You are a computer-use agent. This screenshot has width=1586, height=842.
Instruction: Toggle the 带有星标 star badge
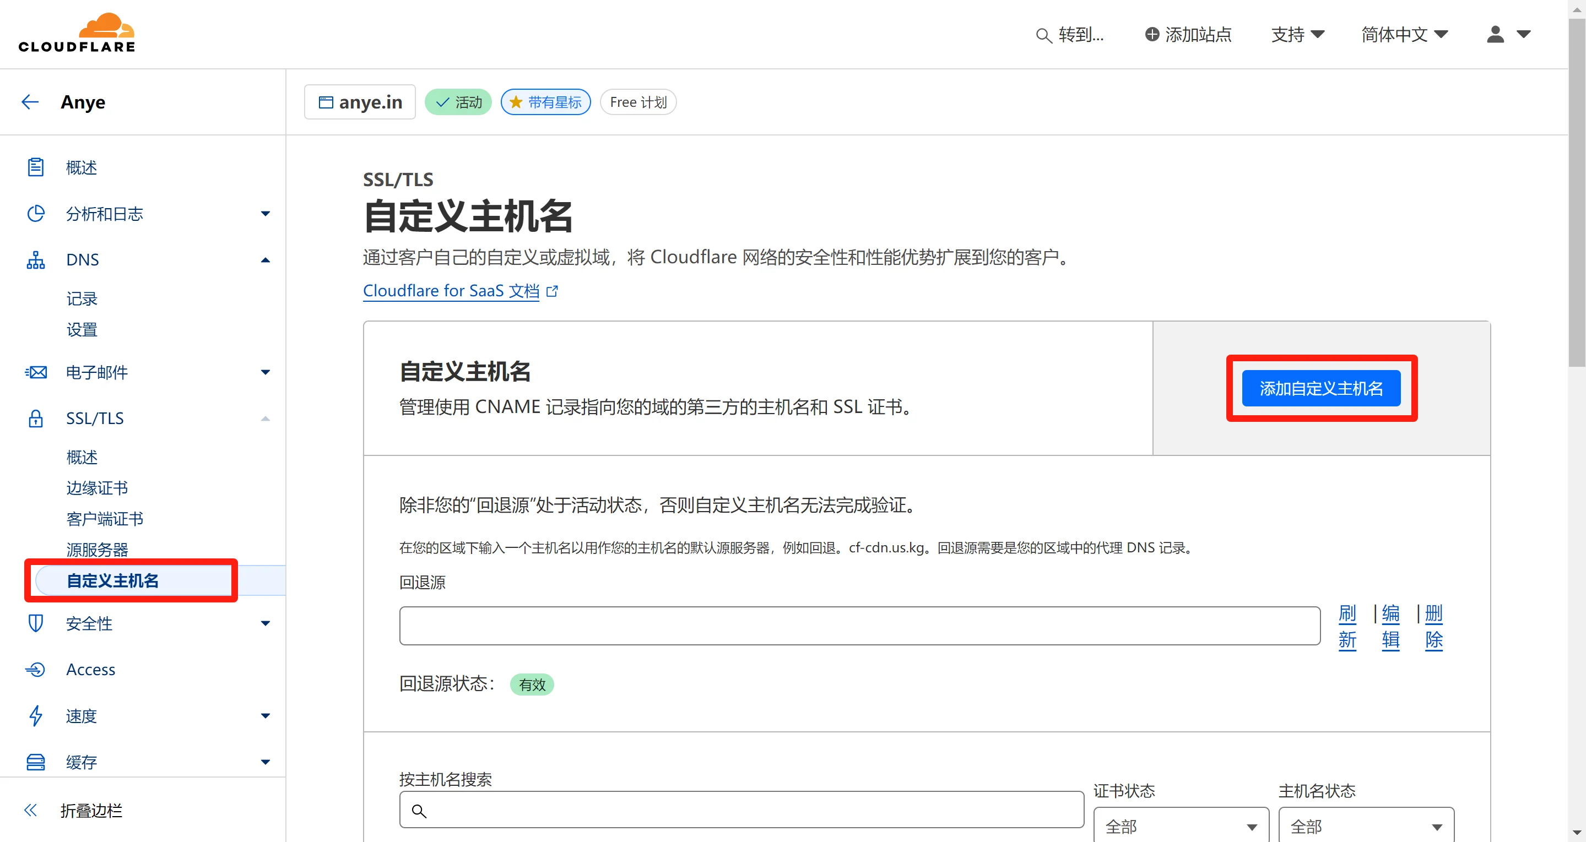[545, 102]
